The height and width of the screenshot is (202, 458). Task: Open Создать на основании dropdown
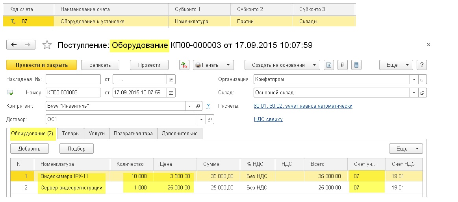282,65
